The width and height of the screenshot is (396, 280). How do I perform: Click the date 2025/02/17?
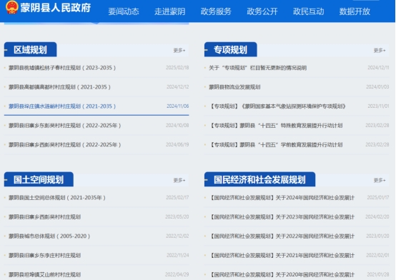pos(177,197)
